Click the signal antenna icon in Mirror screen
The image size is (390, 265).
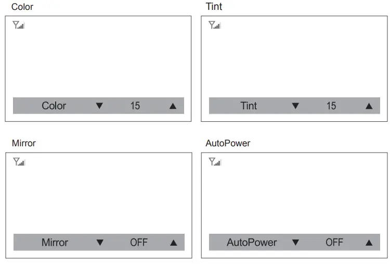tap(19, 162)
